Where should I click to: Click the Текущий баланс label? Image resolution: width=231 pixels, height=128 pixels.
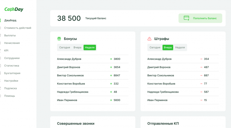coord(96,18)
